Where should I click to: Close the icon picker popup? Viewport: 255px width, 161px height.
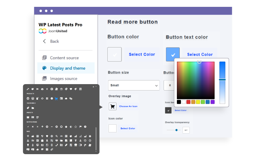[93, 86]
